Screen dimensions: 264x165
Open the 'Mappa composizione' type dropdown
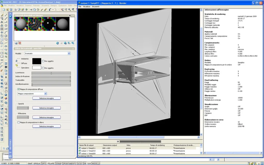45,94
